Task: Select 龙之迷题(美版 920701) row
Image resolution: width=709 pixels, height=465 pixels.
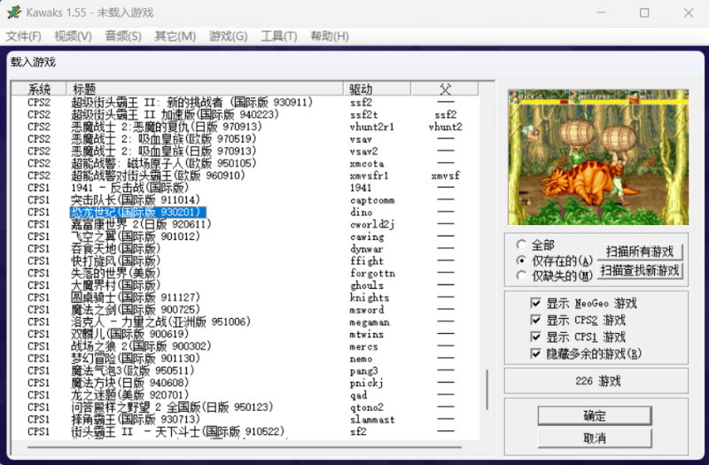Action: pos(245,395)
